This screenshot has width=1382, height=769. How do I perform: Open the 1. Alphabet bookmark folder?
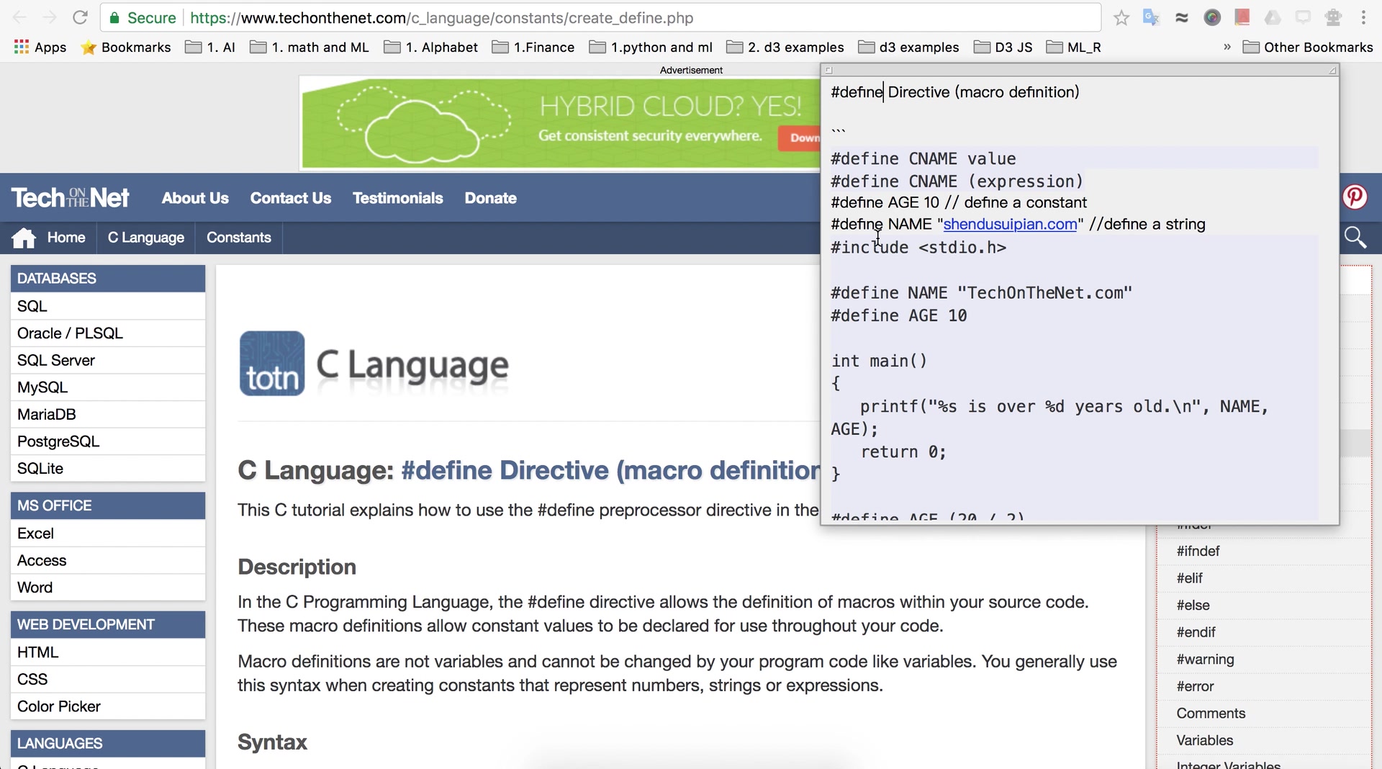point(430,47)
